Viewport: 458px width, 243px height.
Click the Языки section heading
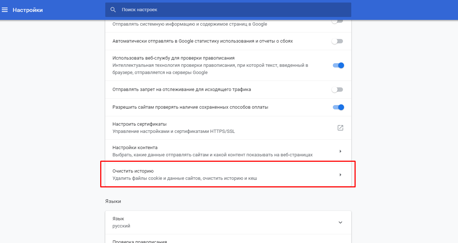click(113, 201)
